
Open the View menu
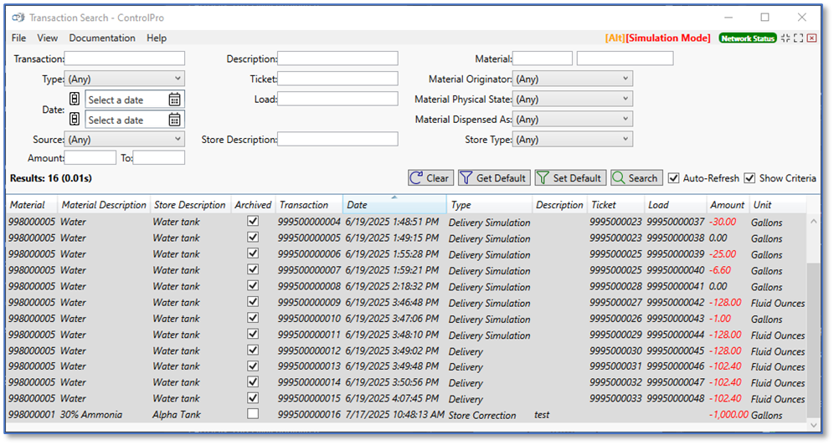pos(48,38)
